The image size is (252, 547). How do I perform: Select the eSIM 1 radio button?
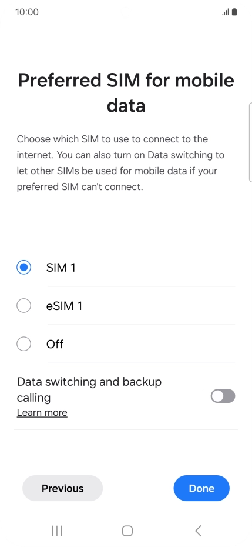pyautogui.click(x=23, y=306)
